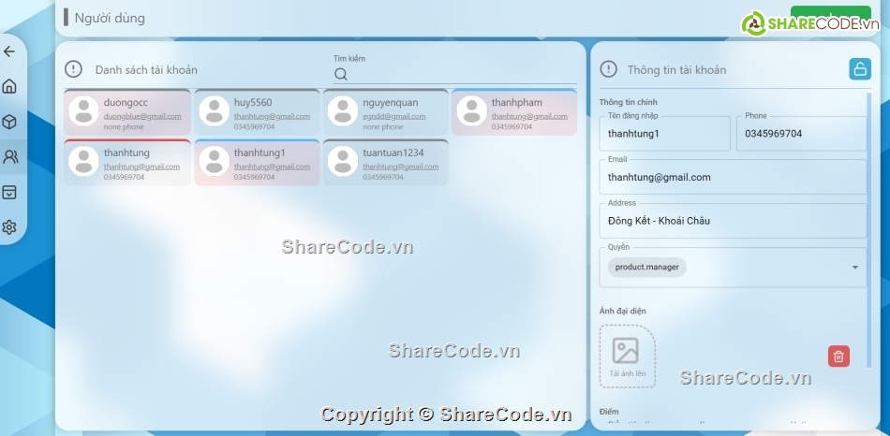The image size is (890, 436).
Task: Click the Tải ảnh lên upload label
Action: (x=627, y=373)
